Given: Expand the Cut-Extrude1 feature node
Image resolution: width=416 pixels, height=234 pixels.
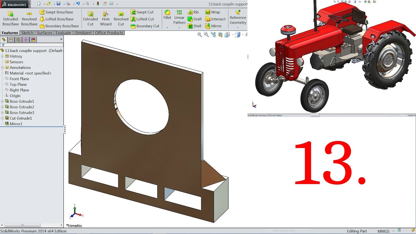Looking at the screenshot, I should (x=2, y=118).
